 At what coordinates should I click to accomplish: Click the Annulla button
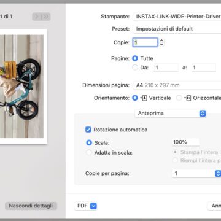(214, 206)
